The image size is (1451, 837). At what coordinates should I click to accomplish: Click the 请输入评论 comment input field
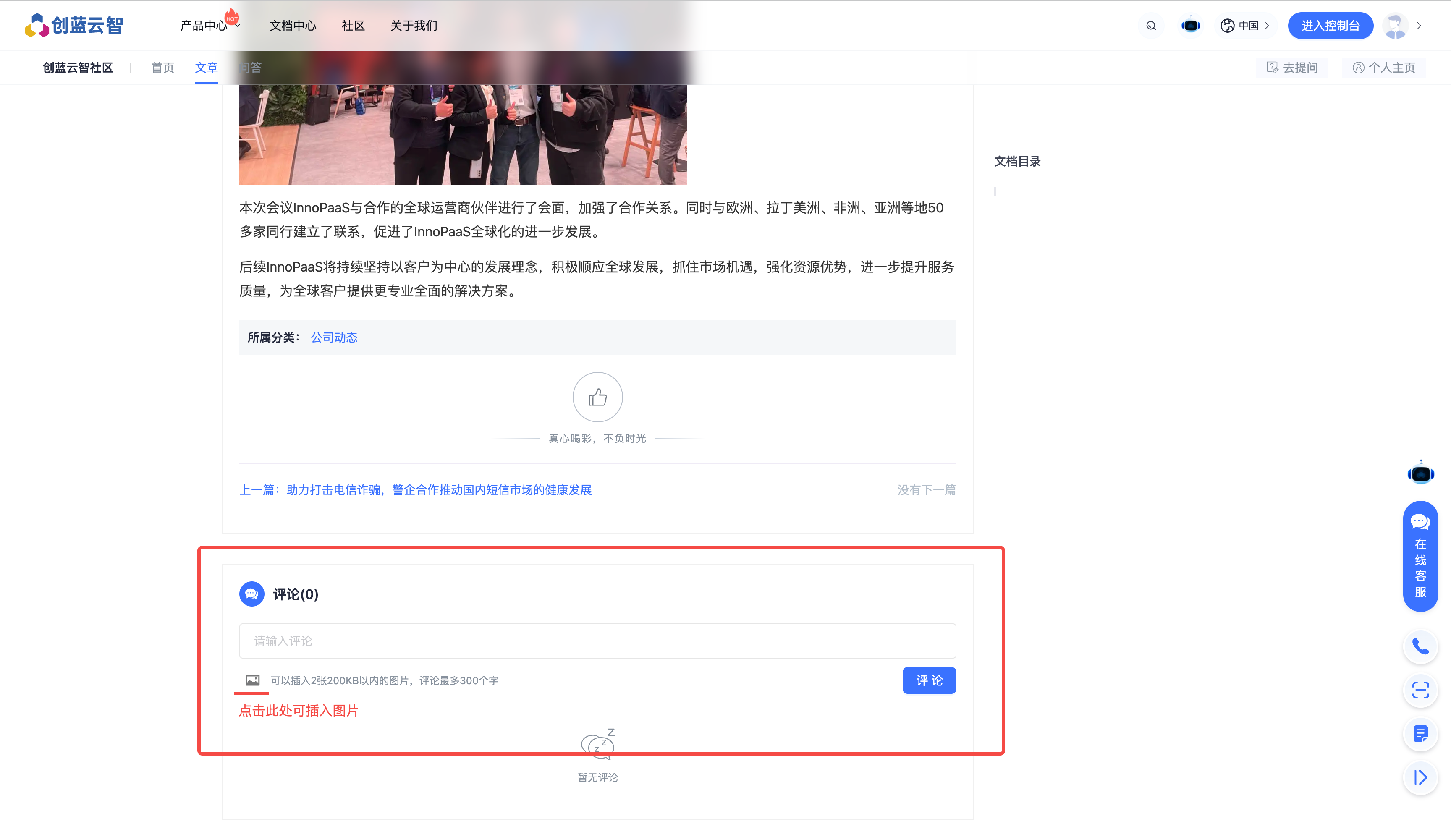pos(597,641)
